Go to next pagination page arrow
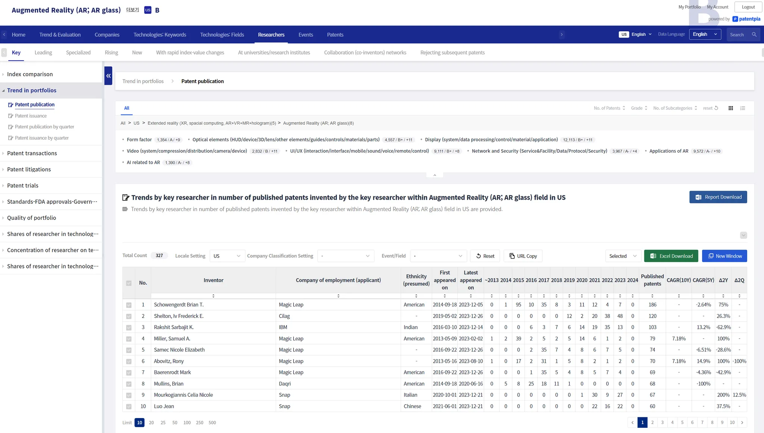Viewport: 764px width, 433px height. point(742,423)
